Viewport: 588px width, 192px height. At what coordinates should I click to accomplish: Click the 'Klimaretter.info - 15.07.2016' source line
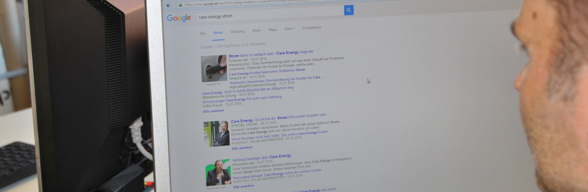[x=252, y=163]
